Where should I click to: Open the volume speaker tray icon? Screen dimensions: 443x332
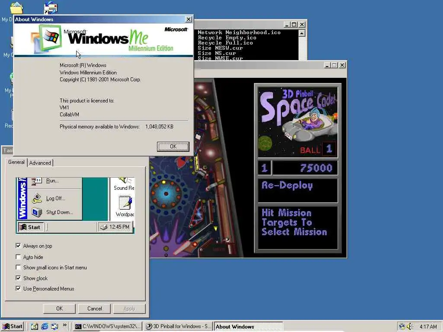410,327
